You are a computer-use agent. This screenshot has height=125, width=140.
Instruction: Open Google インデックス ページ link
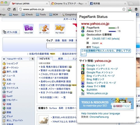tap(102, 69)
